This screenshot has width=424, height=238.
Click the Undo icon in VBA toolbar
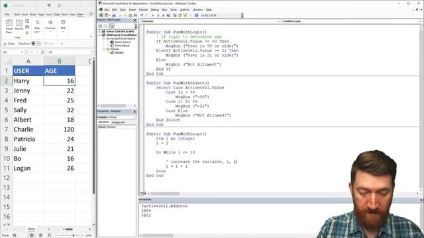click(x=142, y=15)
